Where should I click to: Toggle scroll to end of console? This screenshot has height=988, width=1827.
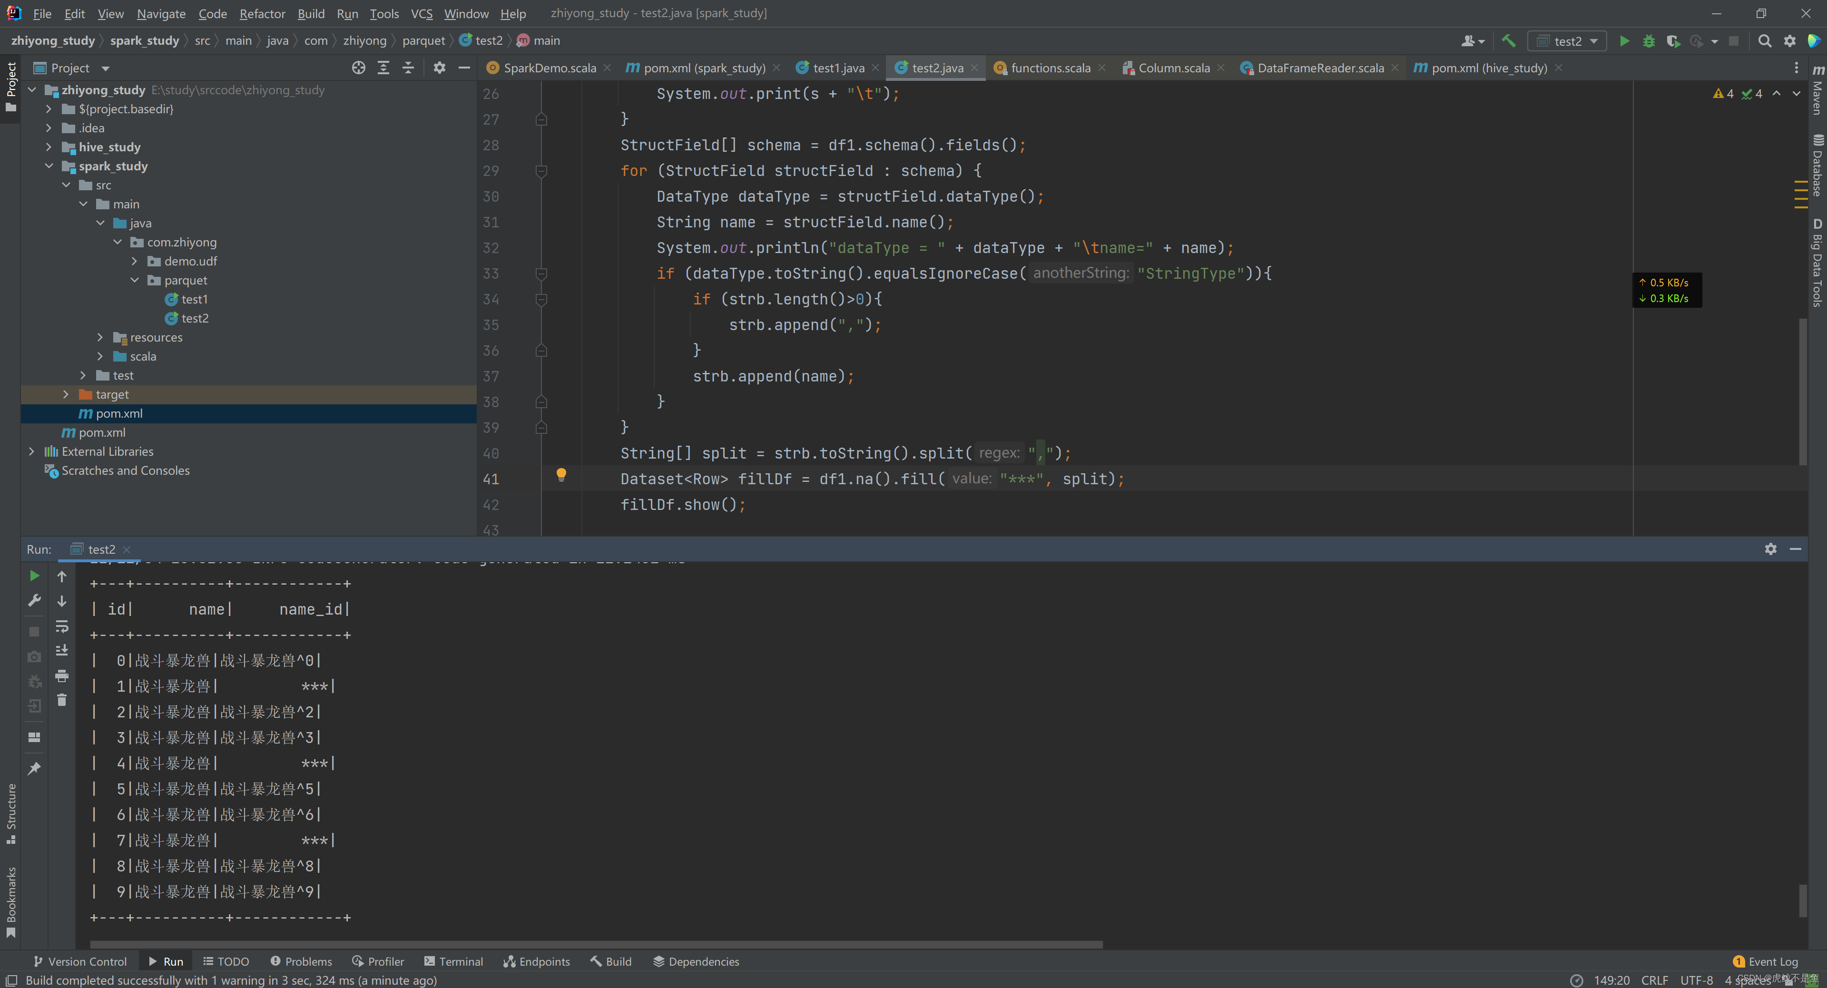point(62,650)
